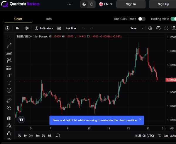The width and height of the screenshot is (176, 144).
Task: Open the three-dots more menu
Action: 69,4
